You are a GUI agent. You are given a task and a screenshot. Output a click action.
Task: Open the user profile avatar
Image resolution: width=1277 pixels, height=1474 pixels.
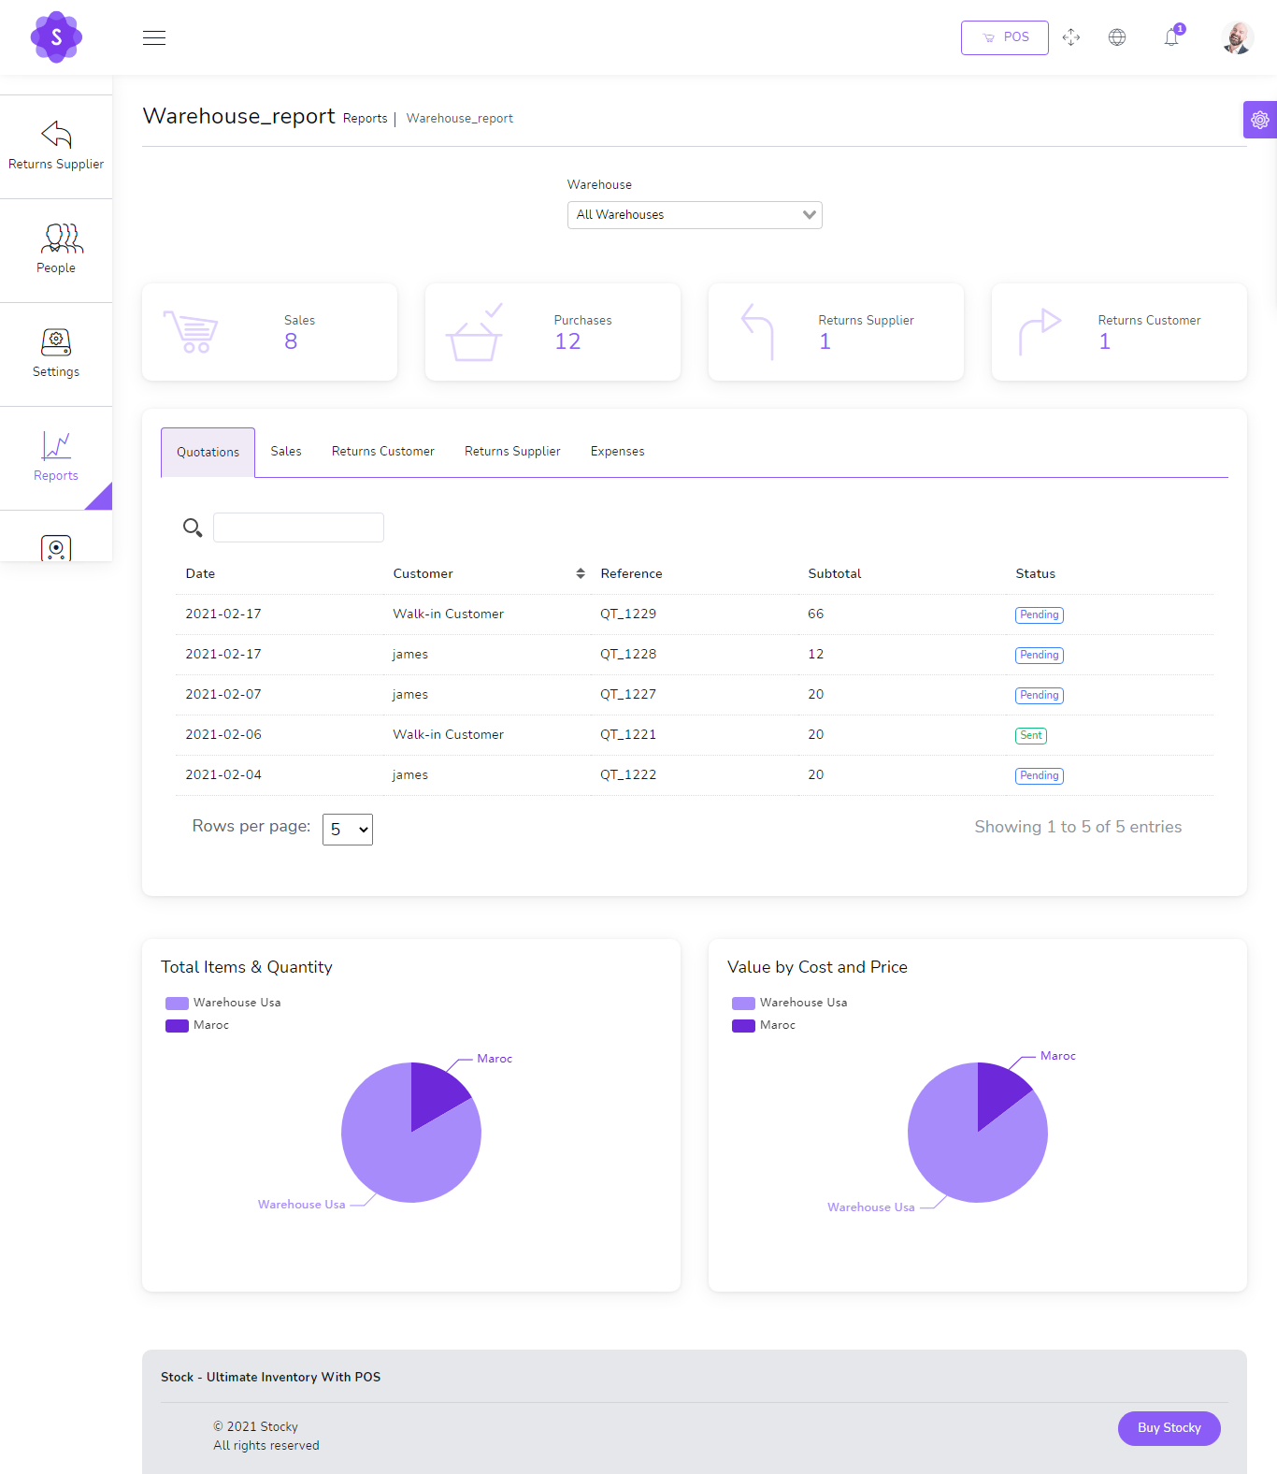1237,37
